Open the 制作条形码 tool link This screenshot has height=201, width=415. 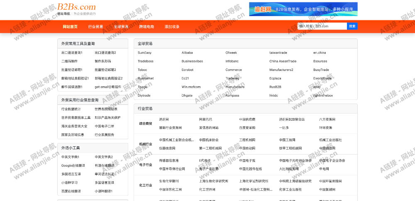(103, 61)
